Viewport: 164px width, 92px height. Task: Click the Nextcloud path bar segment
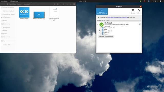pyautogui.click(x=27, y=4)
